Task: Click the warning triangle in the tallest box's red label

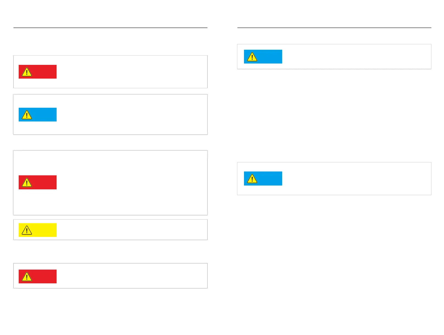Action: click(27, 182)
